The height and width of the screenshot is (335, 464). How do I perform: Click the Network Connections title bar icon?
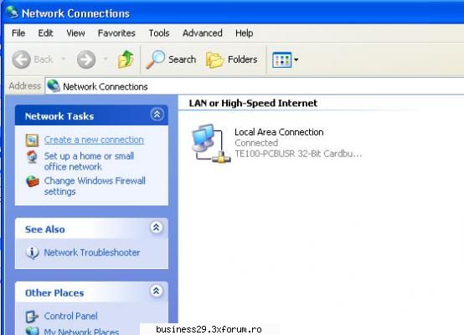pos(12,12)
